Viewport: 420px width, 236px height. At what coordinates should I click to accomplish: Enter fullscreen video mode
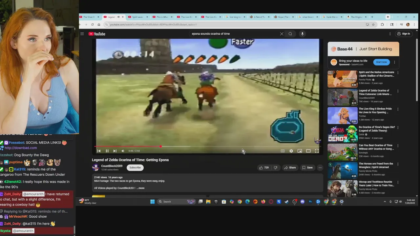click(x=317, y=151)
